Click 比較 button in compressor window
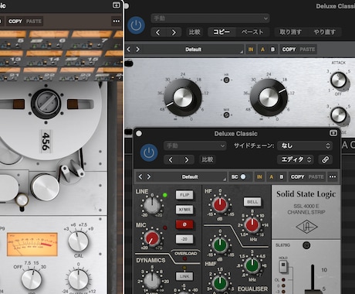Viewport: 355px width, 294px height. (x=194, y=32)
